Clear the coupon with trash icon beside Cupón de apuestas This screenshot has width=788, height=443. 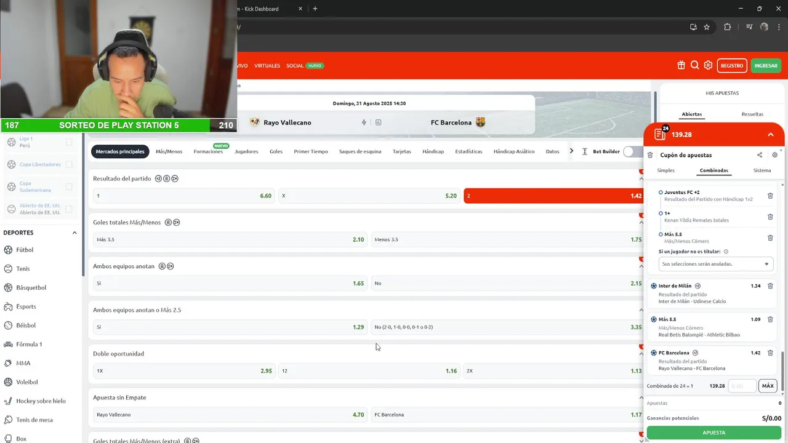[650, 155]
